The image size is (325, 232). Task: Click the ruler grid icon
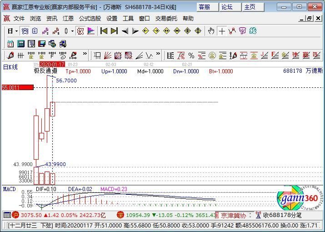tap(170, 55)
